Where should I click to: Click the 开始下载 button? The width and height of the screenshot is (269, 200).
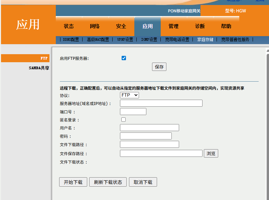pyautogui.click(x=73, y=182)
